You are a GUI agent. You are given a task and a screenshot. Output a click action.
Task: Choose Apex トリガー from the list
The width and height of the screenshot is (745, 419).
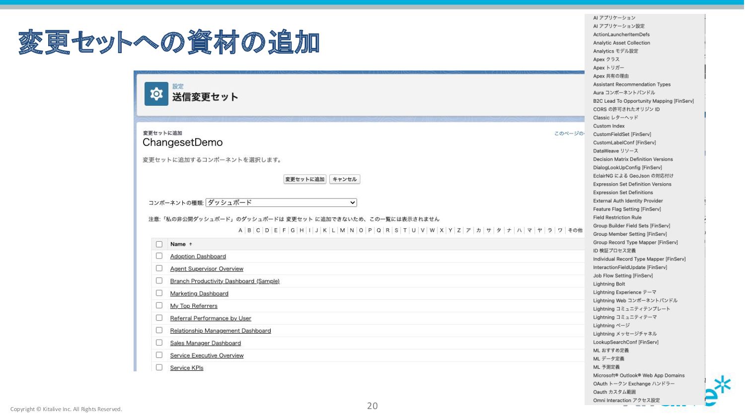tap(608, 68)
